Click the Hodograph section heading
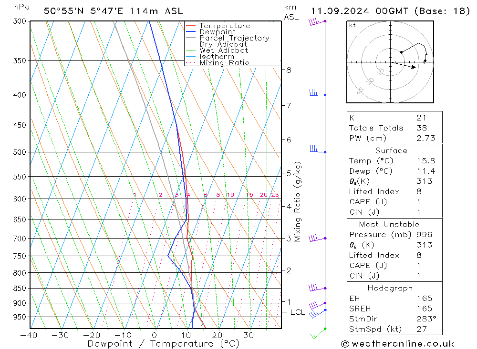This screenshot has width=477, height=349. point(390,288)
